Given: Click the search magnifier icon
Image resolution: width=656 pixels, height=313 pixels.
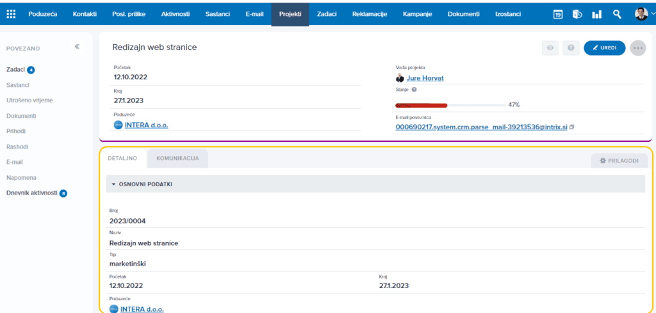Looking at the screenshot, I should [x=617, y=14].
